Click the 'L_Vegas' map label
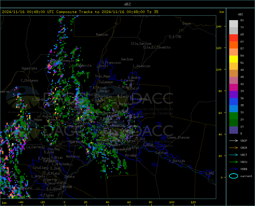This screenshot has width=255, height=206. [x=36, y=120]
